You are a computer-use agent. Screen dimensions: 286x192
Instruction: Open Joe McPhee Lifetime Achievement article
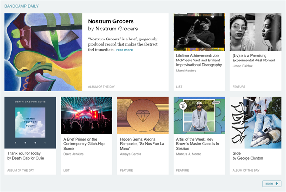click(199, 60)
